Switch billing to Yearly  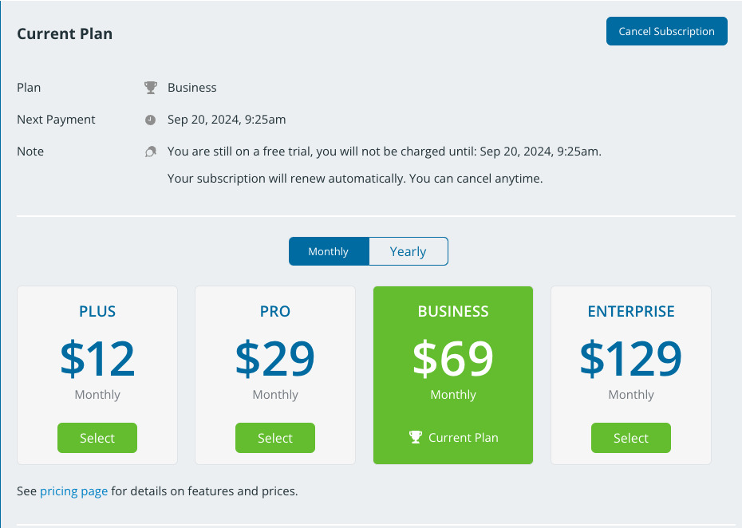(408, 251)
